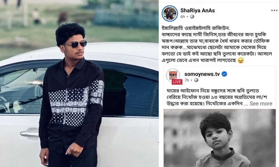Screen dimensions: 279x167
Task: Open the photo of man beside white car
Action: click(79, 83)
